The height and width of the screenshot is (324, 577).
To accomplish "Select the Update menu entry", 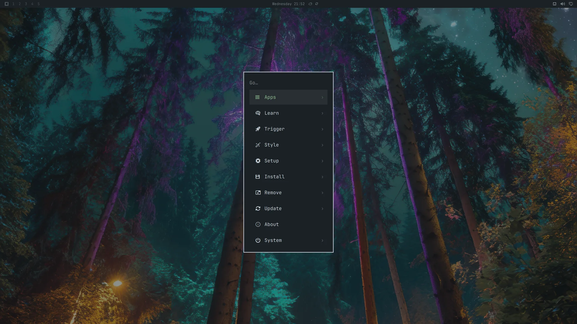I will pos(288,208).
